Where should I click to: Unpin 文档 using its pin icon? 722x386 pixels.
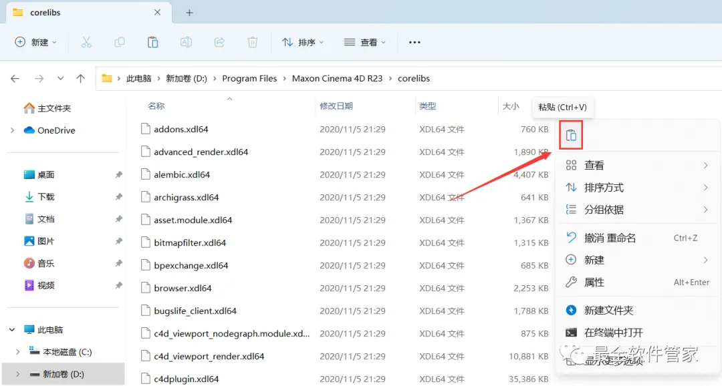[x=119, y=219]
